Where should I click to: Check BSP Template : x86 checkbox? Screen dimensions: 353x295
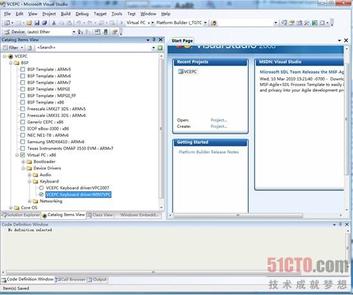pos(23,102)
